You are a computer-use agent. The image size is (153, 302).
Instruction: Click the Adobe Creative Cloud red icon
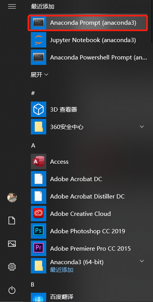39,214
